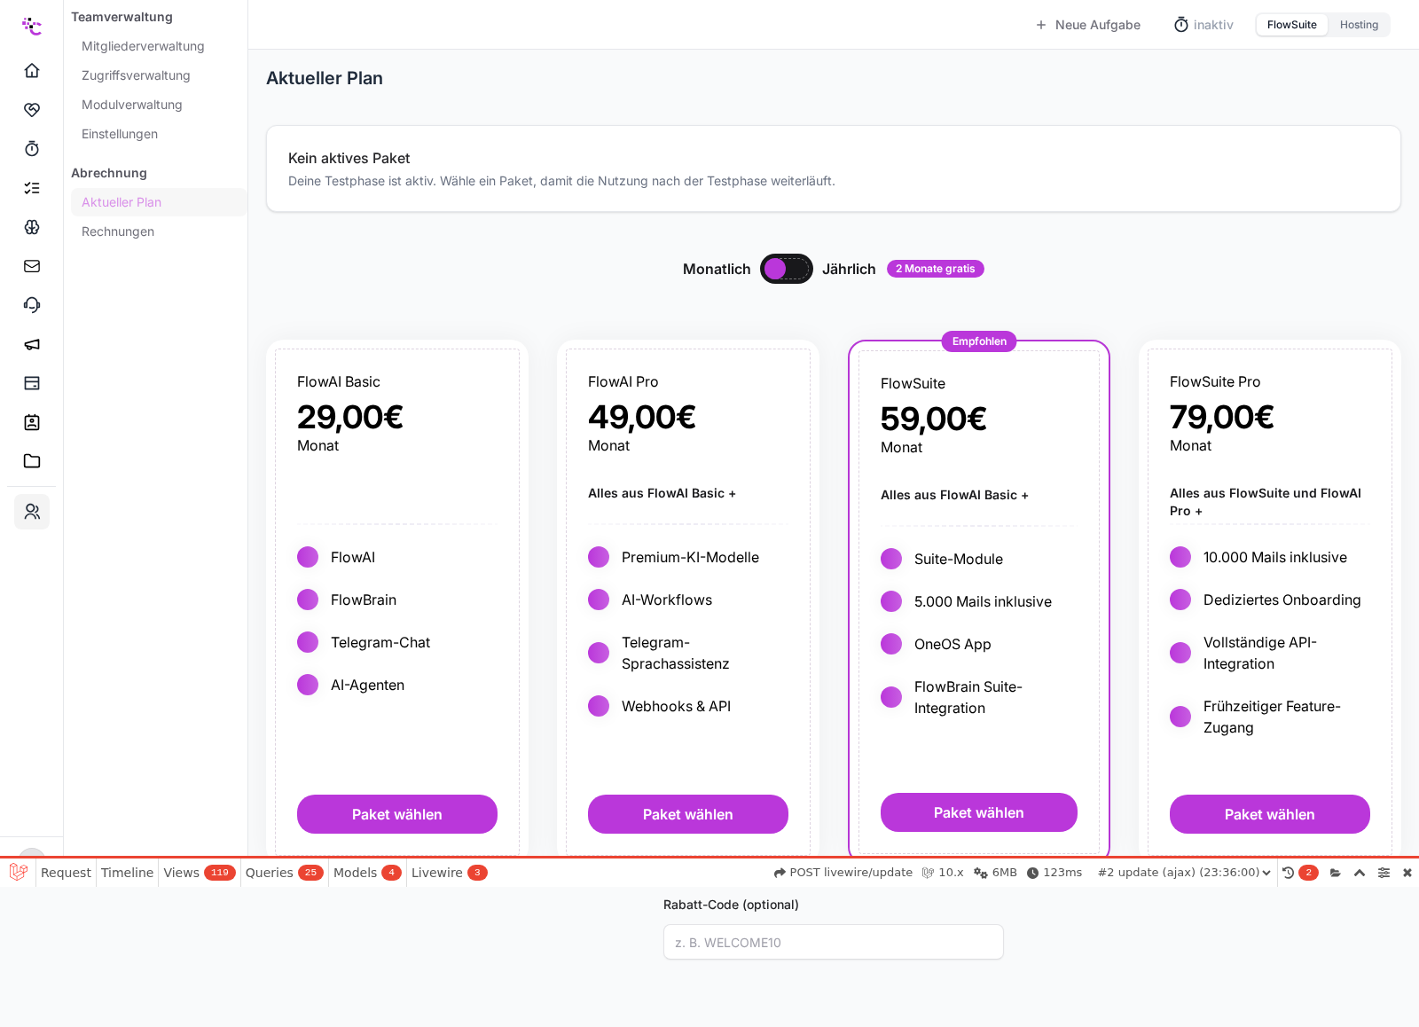Switch to Hosting mode
The image size is (1419, 1027).
pos(1359,25)
